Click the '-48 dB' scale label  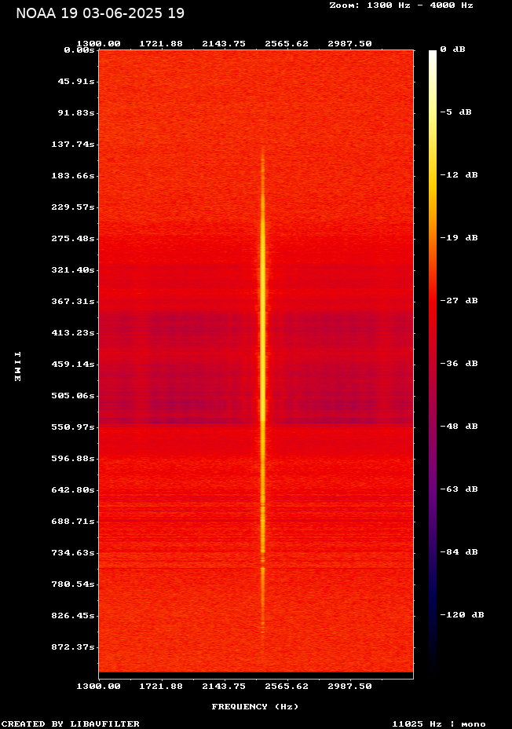[x=459, y=427]
